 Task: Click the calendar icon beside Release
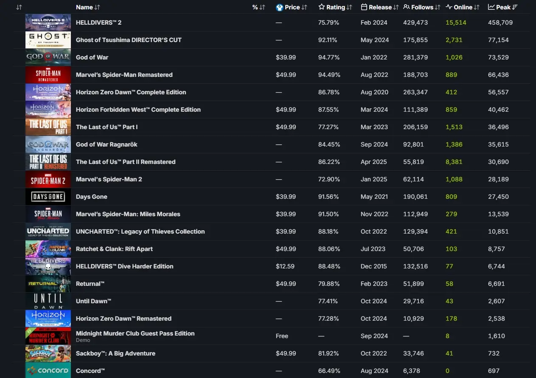pyautogui.click(x=364, y=7)
